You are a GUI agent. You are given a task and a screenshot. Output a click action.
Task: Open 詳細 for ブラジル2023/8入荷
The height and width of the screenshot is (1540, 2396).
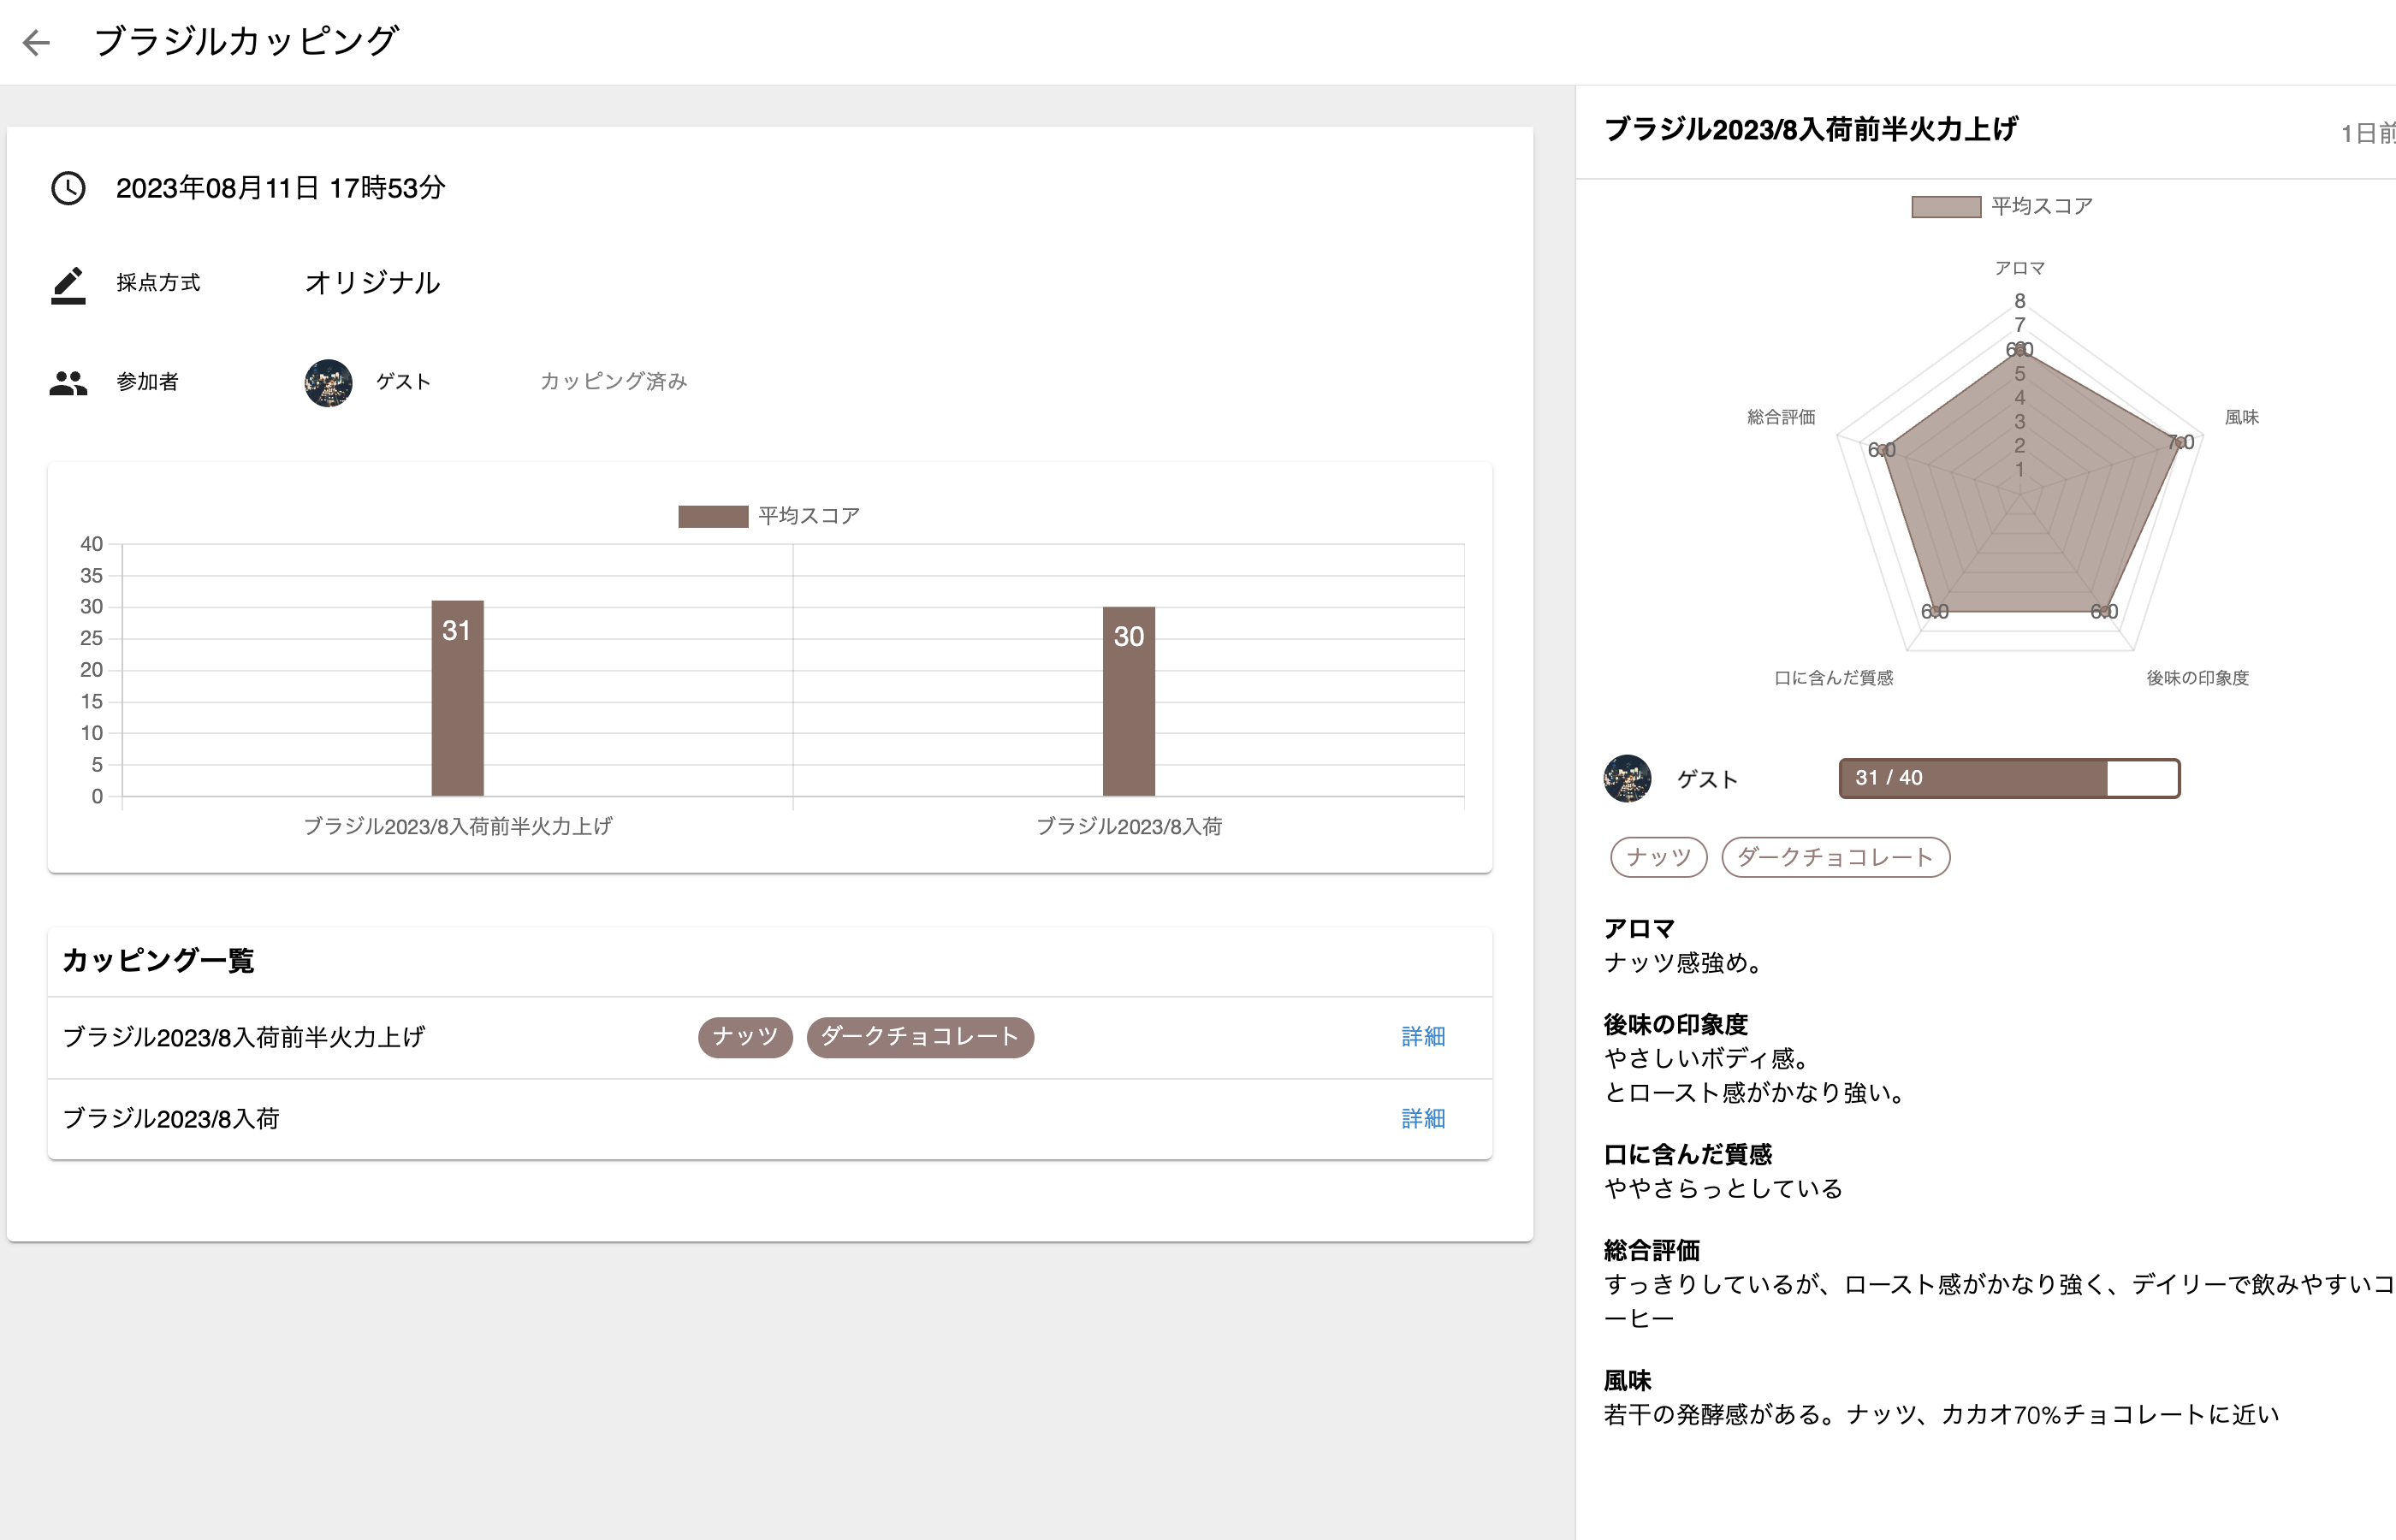[x=1422, y=1118]
